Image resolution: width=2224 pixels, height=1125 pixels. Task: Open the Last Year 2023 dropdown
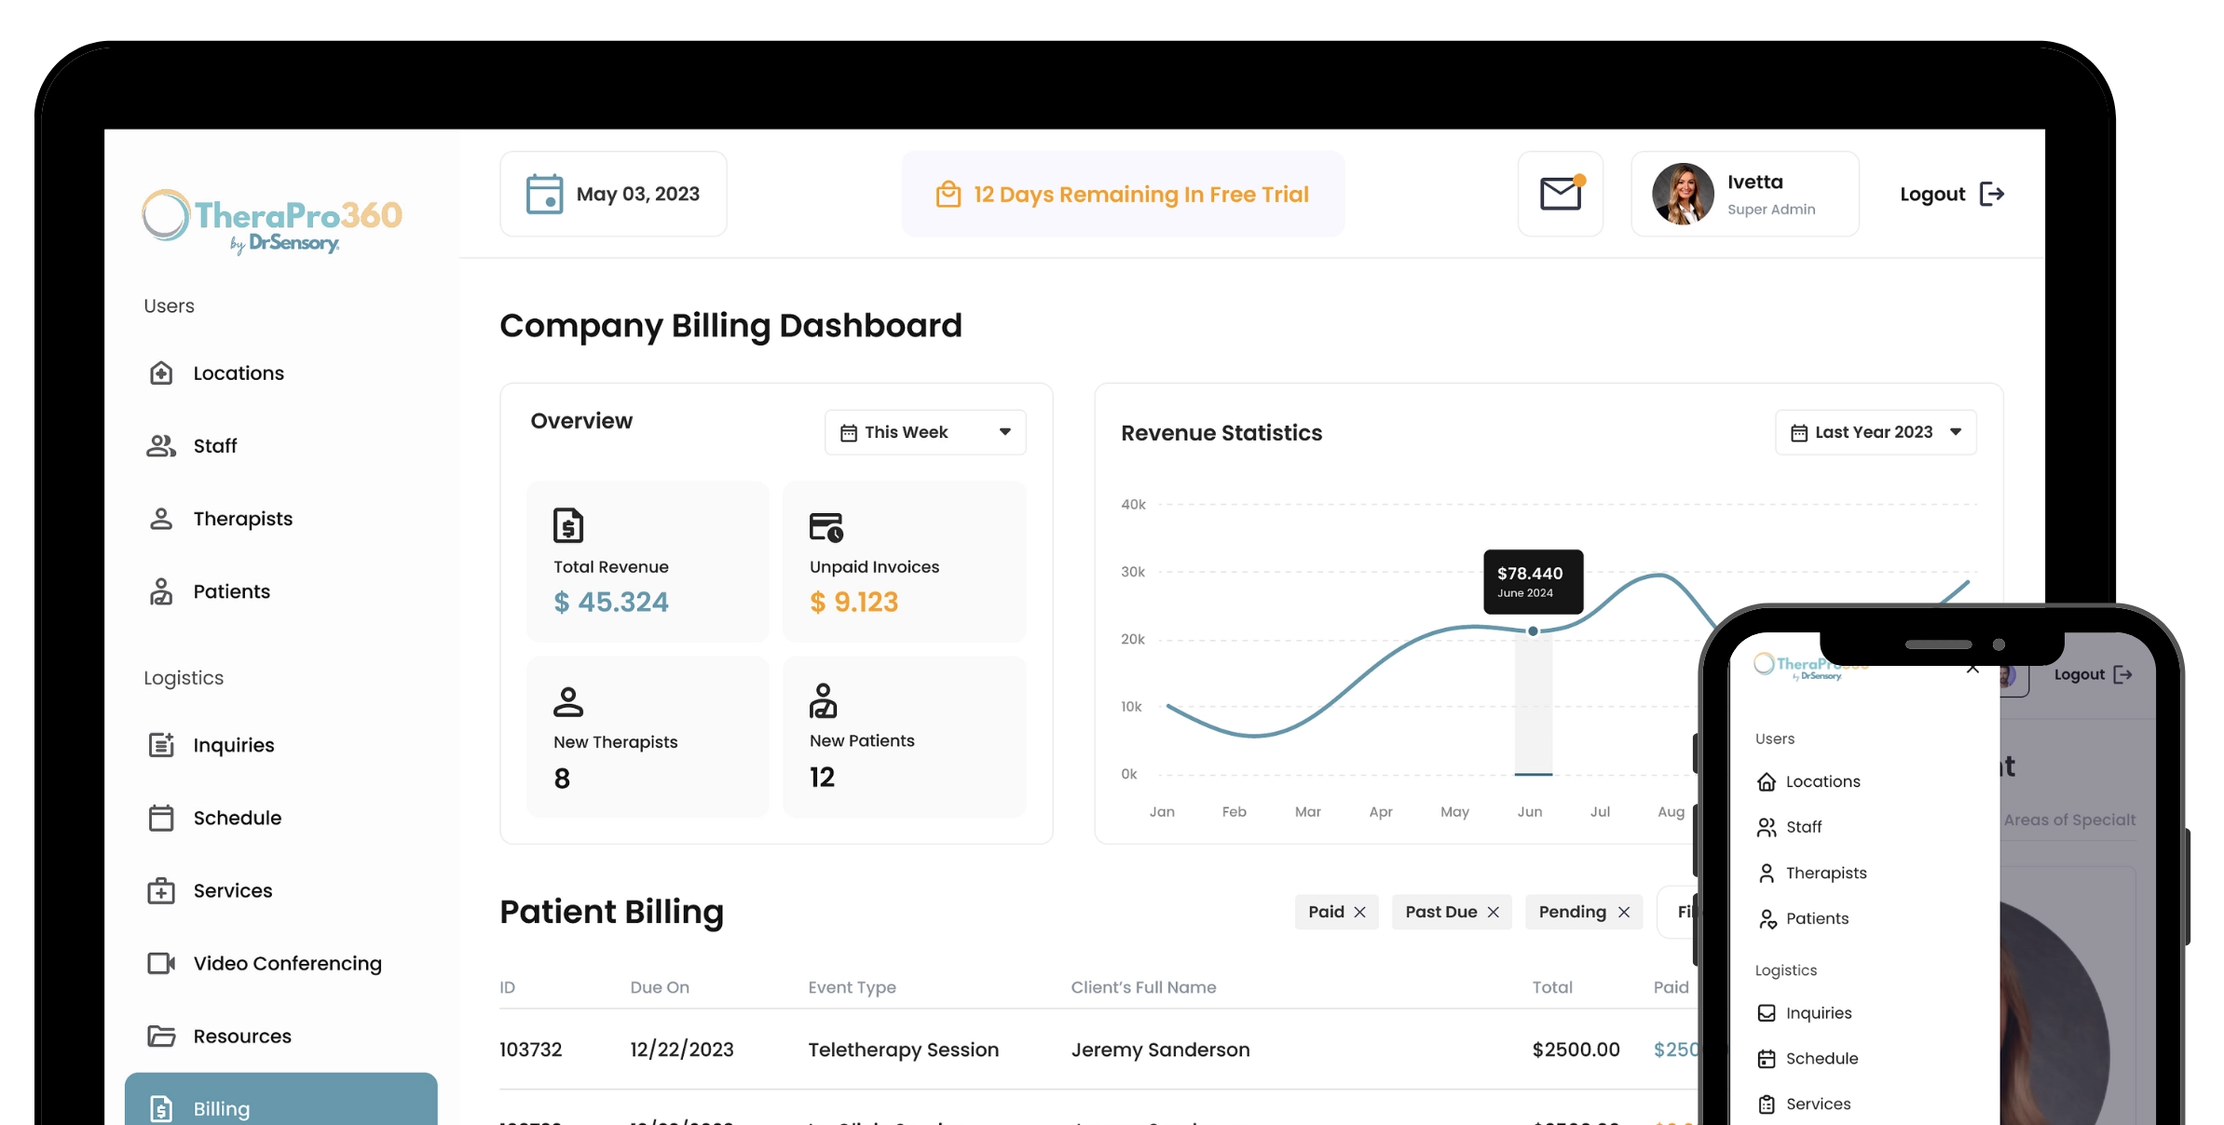tap(1876, 432)
